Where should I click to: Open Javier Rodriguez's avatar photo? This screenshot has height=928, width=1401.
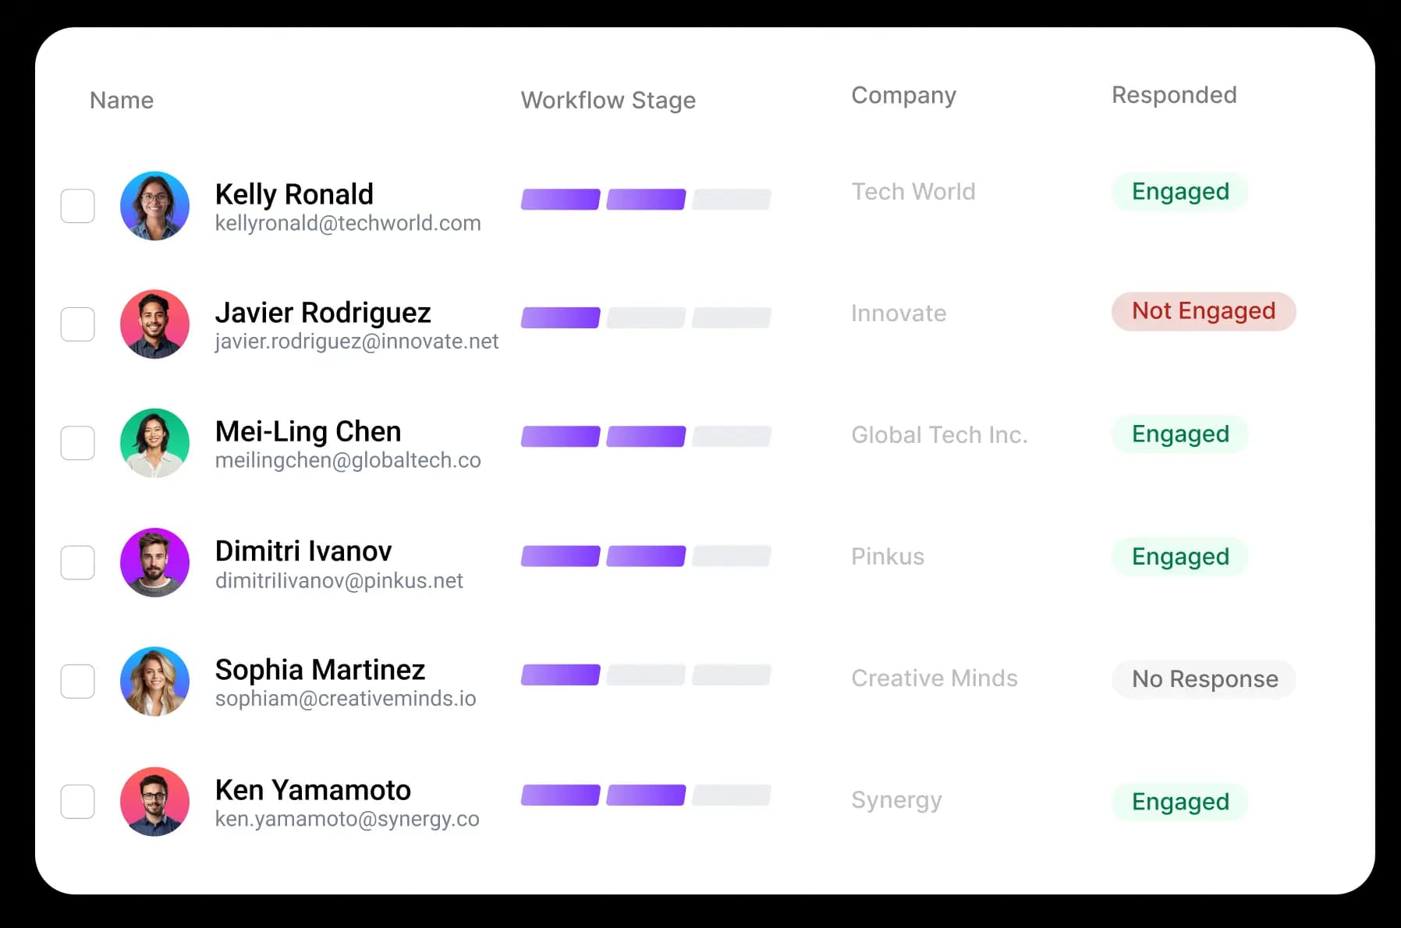coord(154,324)
